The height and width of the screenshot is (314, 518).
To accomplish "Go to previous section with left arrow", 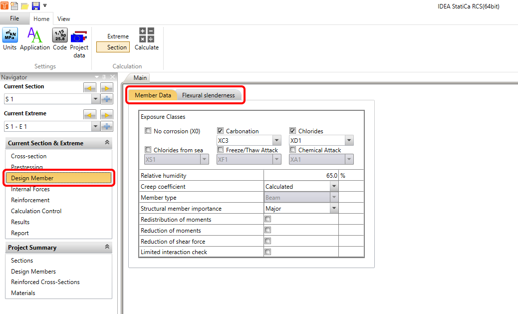I will [90, 88].
